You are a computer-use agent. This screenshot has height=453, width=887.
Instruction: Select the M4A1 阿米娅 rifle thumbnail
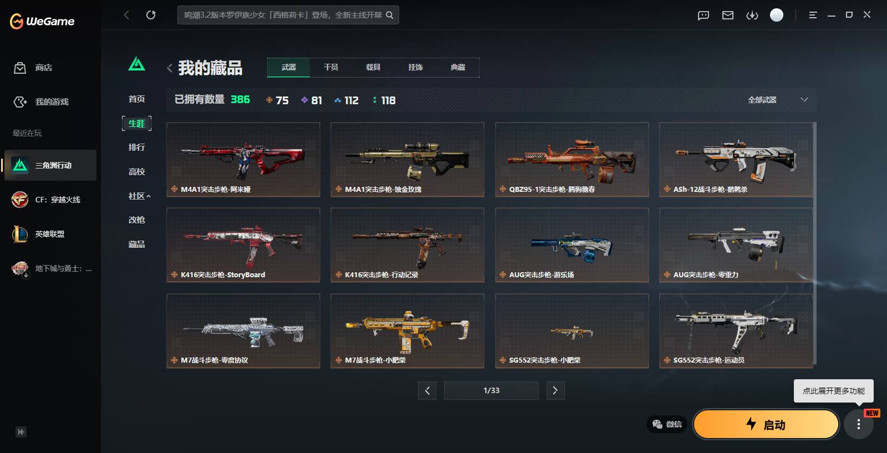click(x=243, y=160)
